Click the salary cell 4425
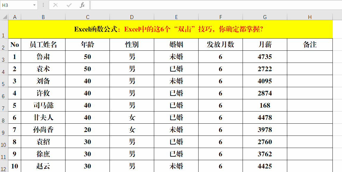 click(x=265, y=166)
